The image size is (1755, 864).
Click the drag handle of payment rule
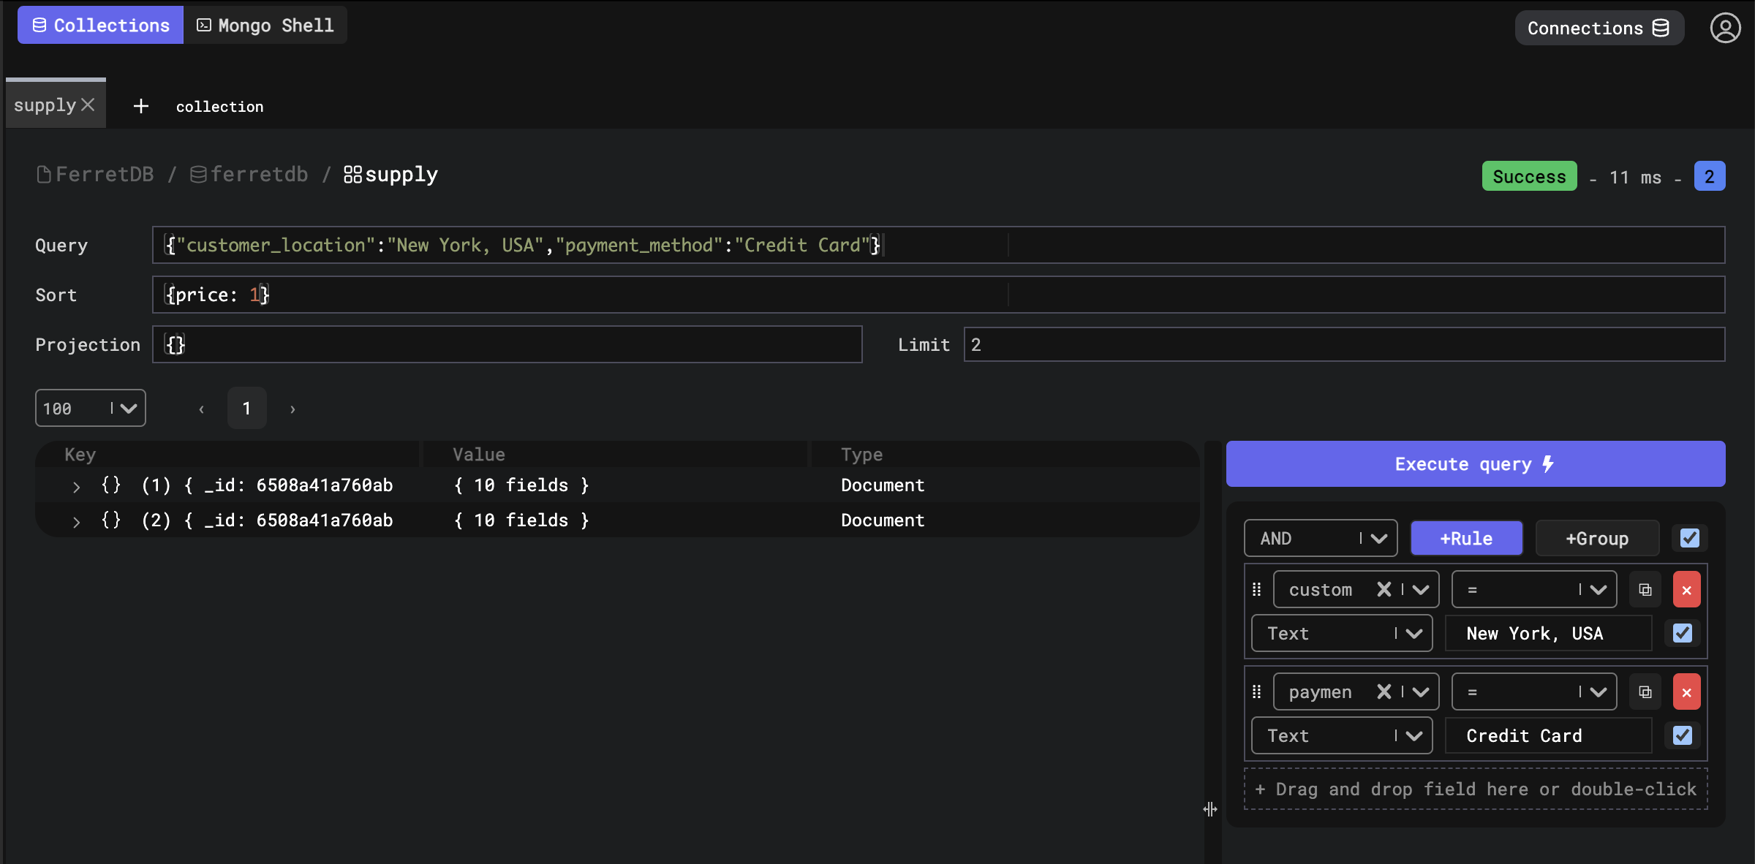(x=1257, y=692)
